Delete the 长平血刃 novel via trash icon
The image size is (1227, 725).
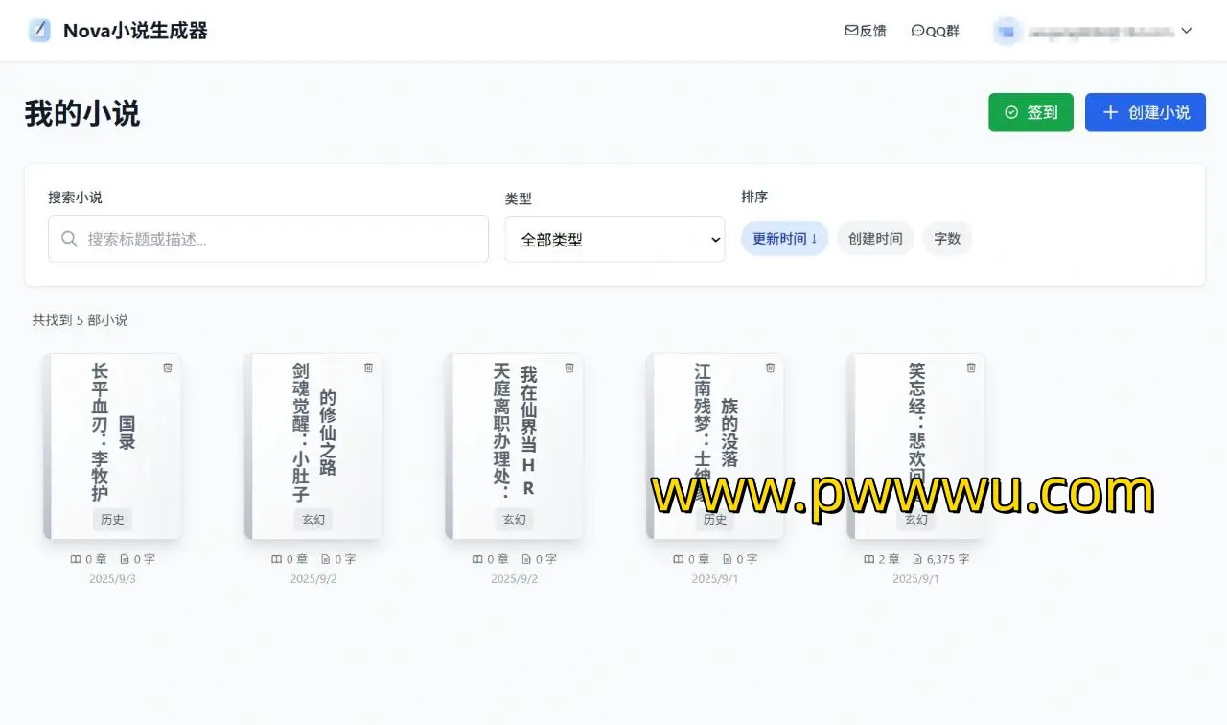pos(168,367)
